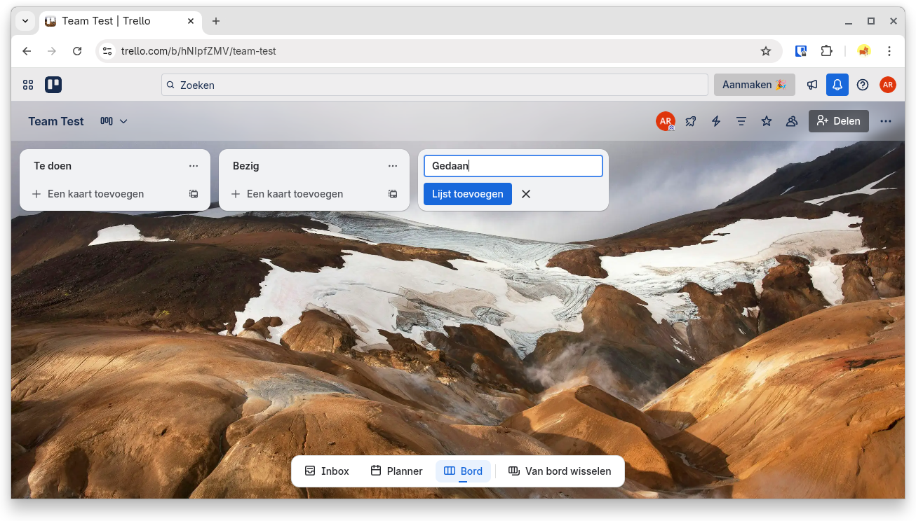Viewport: 916px width, 521px height.
Task: Bookmark this page with the star
Action: [x=766, y=51]
